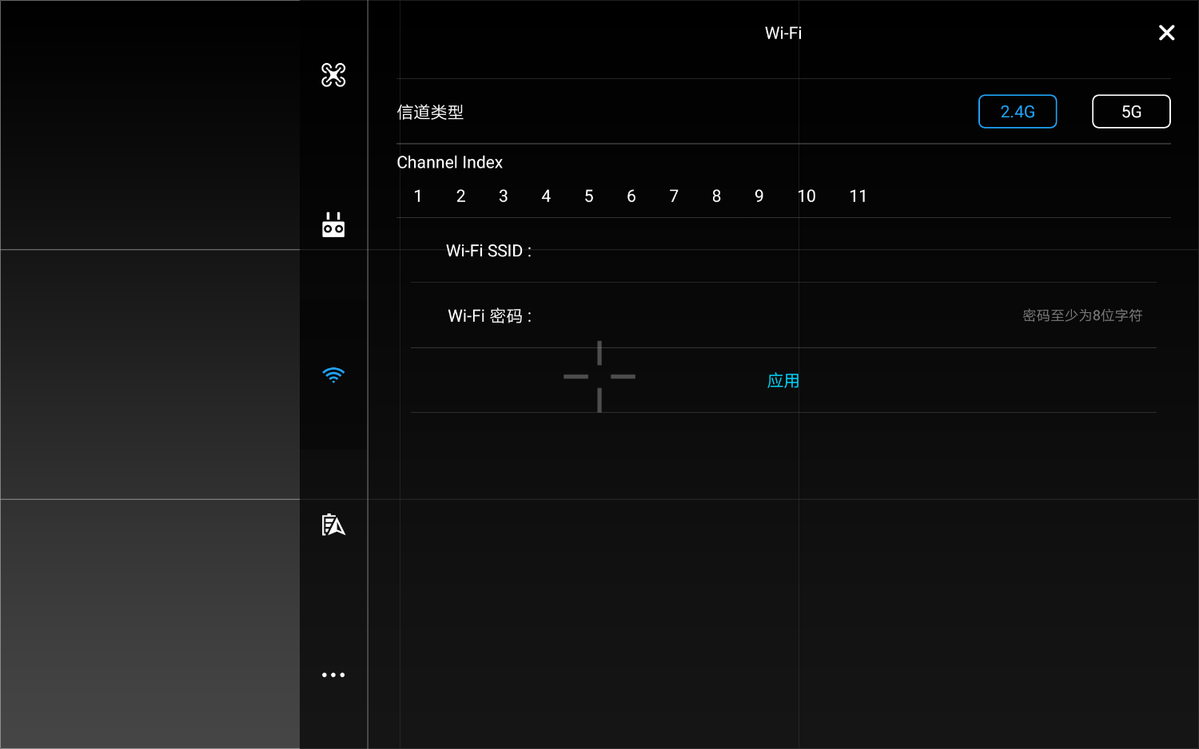The image size is (1199, 749).
Task: Select the Wi-Fi panel title text
Action: [x=783, y=33]
